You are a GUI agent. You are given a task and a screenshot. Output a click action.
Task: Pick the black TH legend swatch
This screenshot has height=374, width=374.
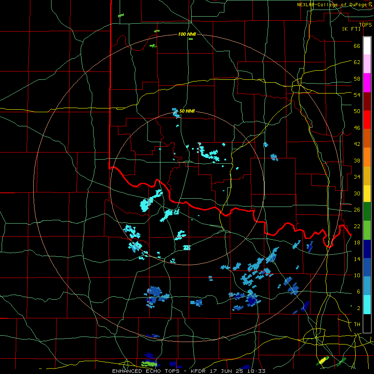click(367, 323)
